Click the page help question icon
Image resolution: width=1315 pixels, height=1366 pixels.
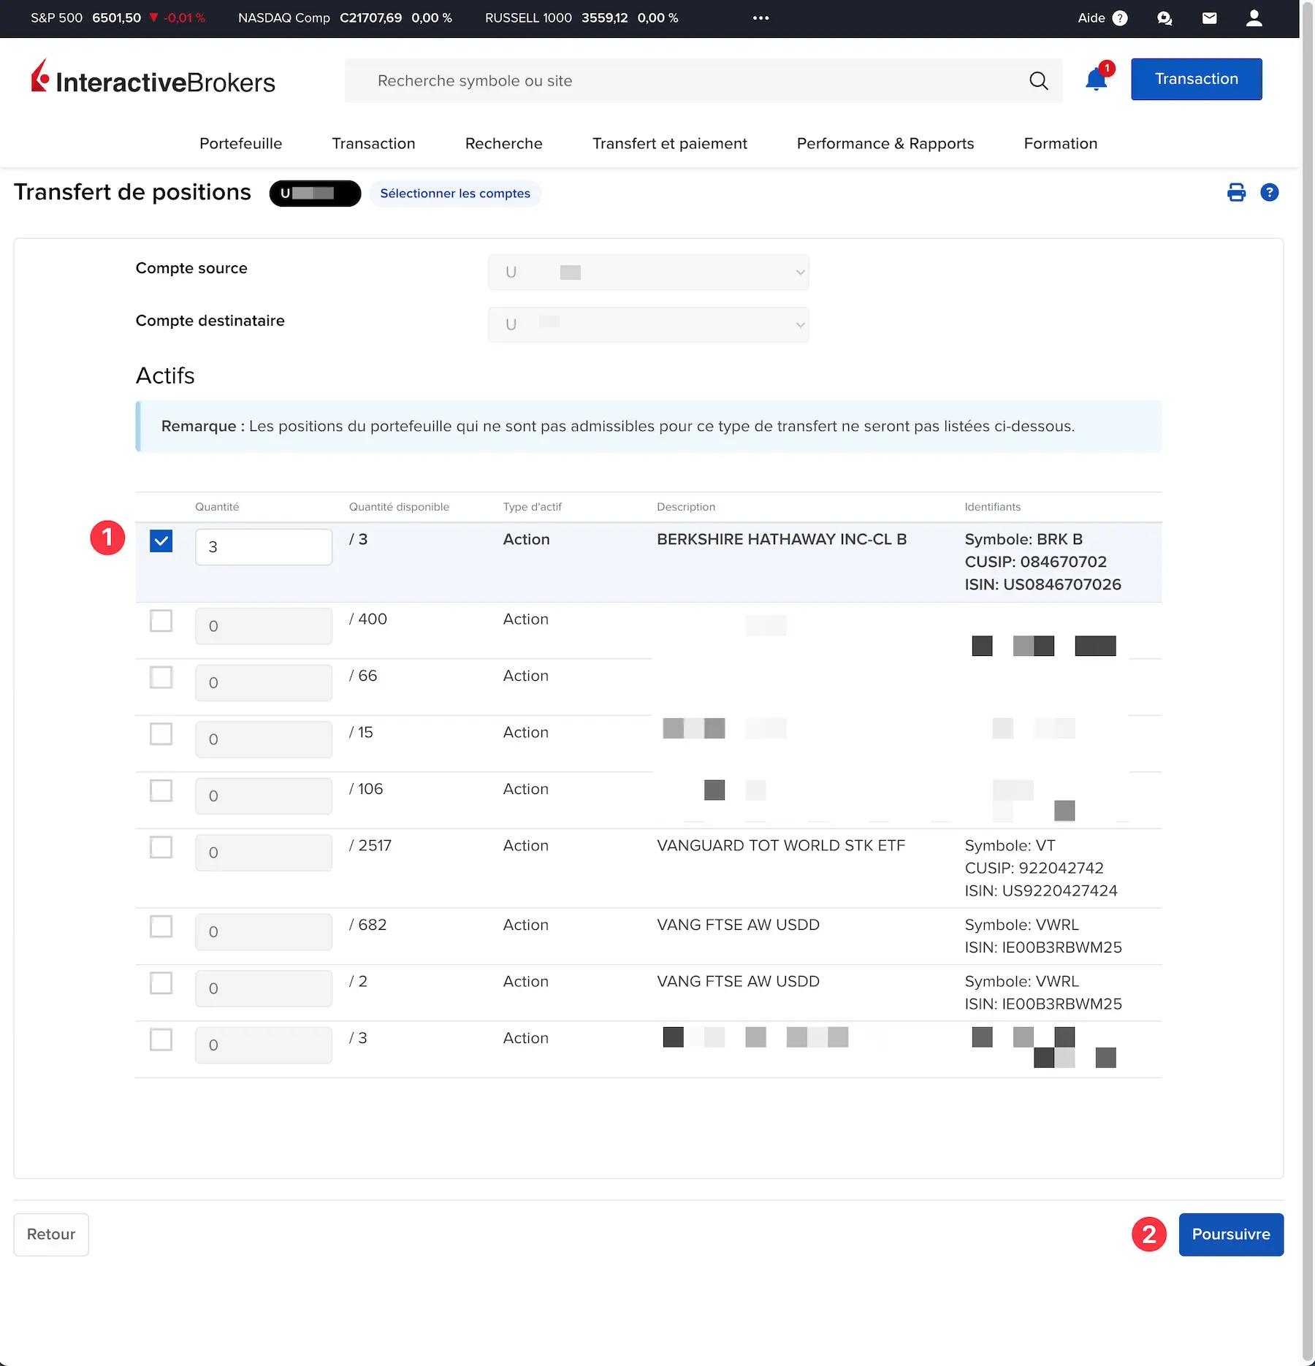[1270, 192]
